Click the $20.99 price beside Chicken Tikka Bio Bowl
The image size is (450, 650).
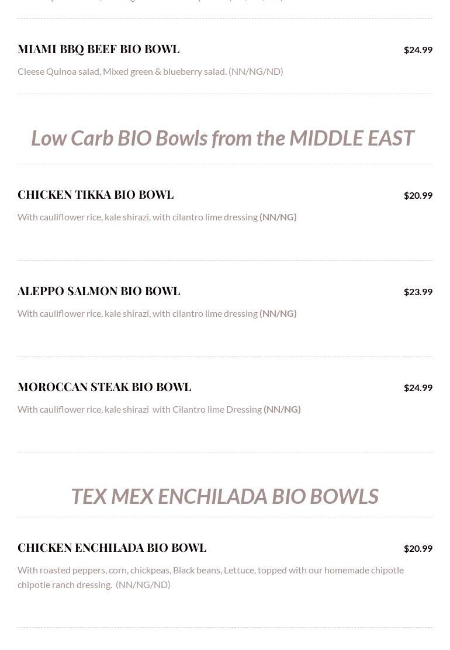(x=418, y=195)
